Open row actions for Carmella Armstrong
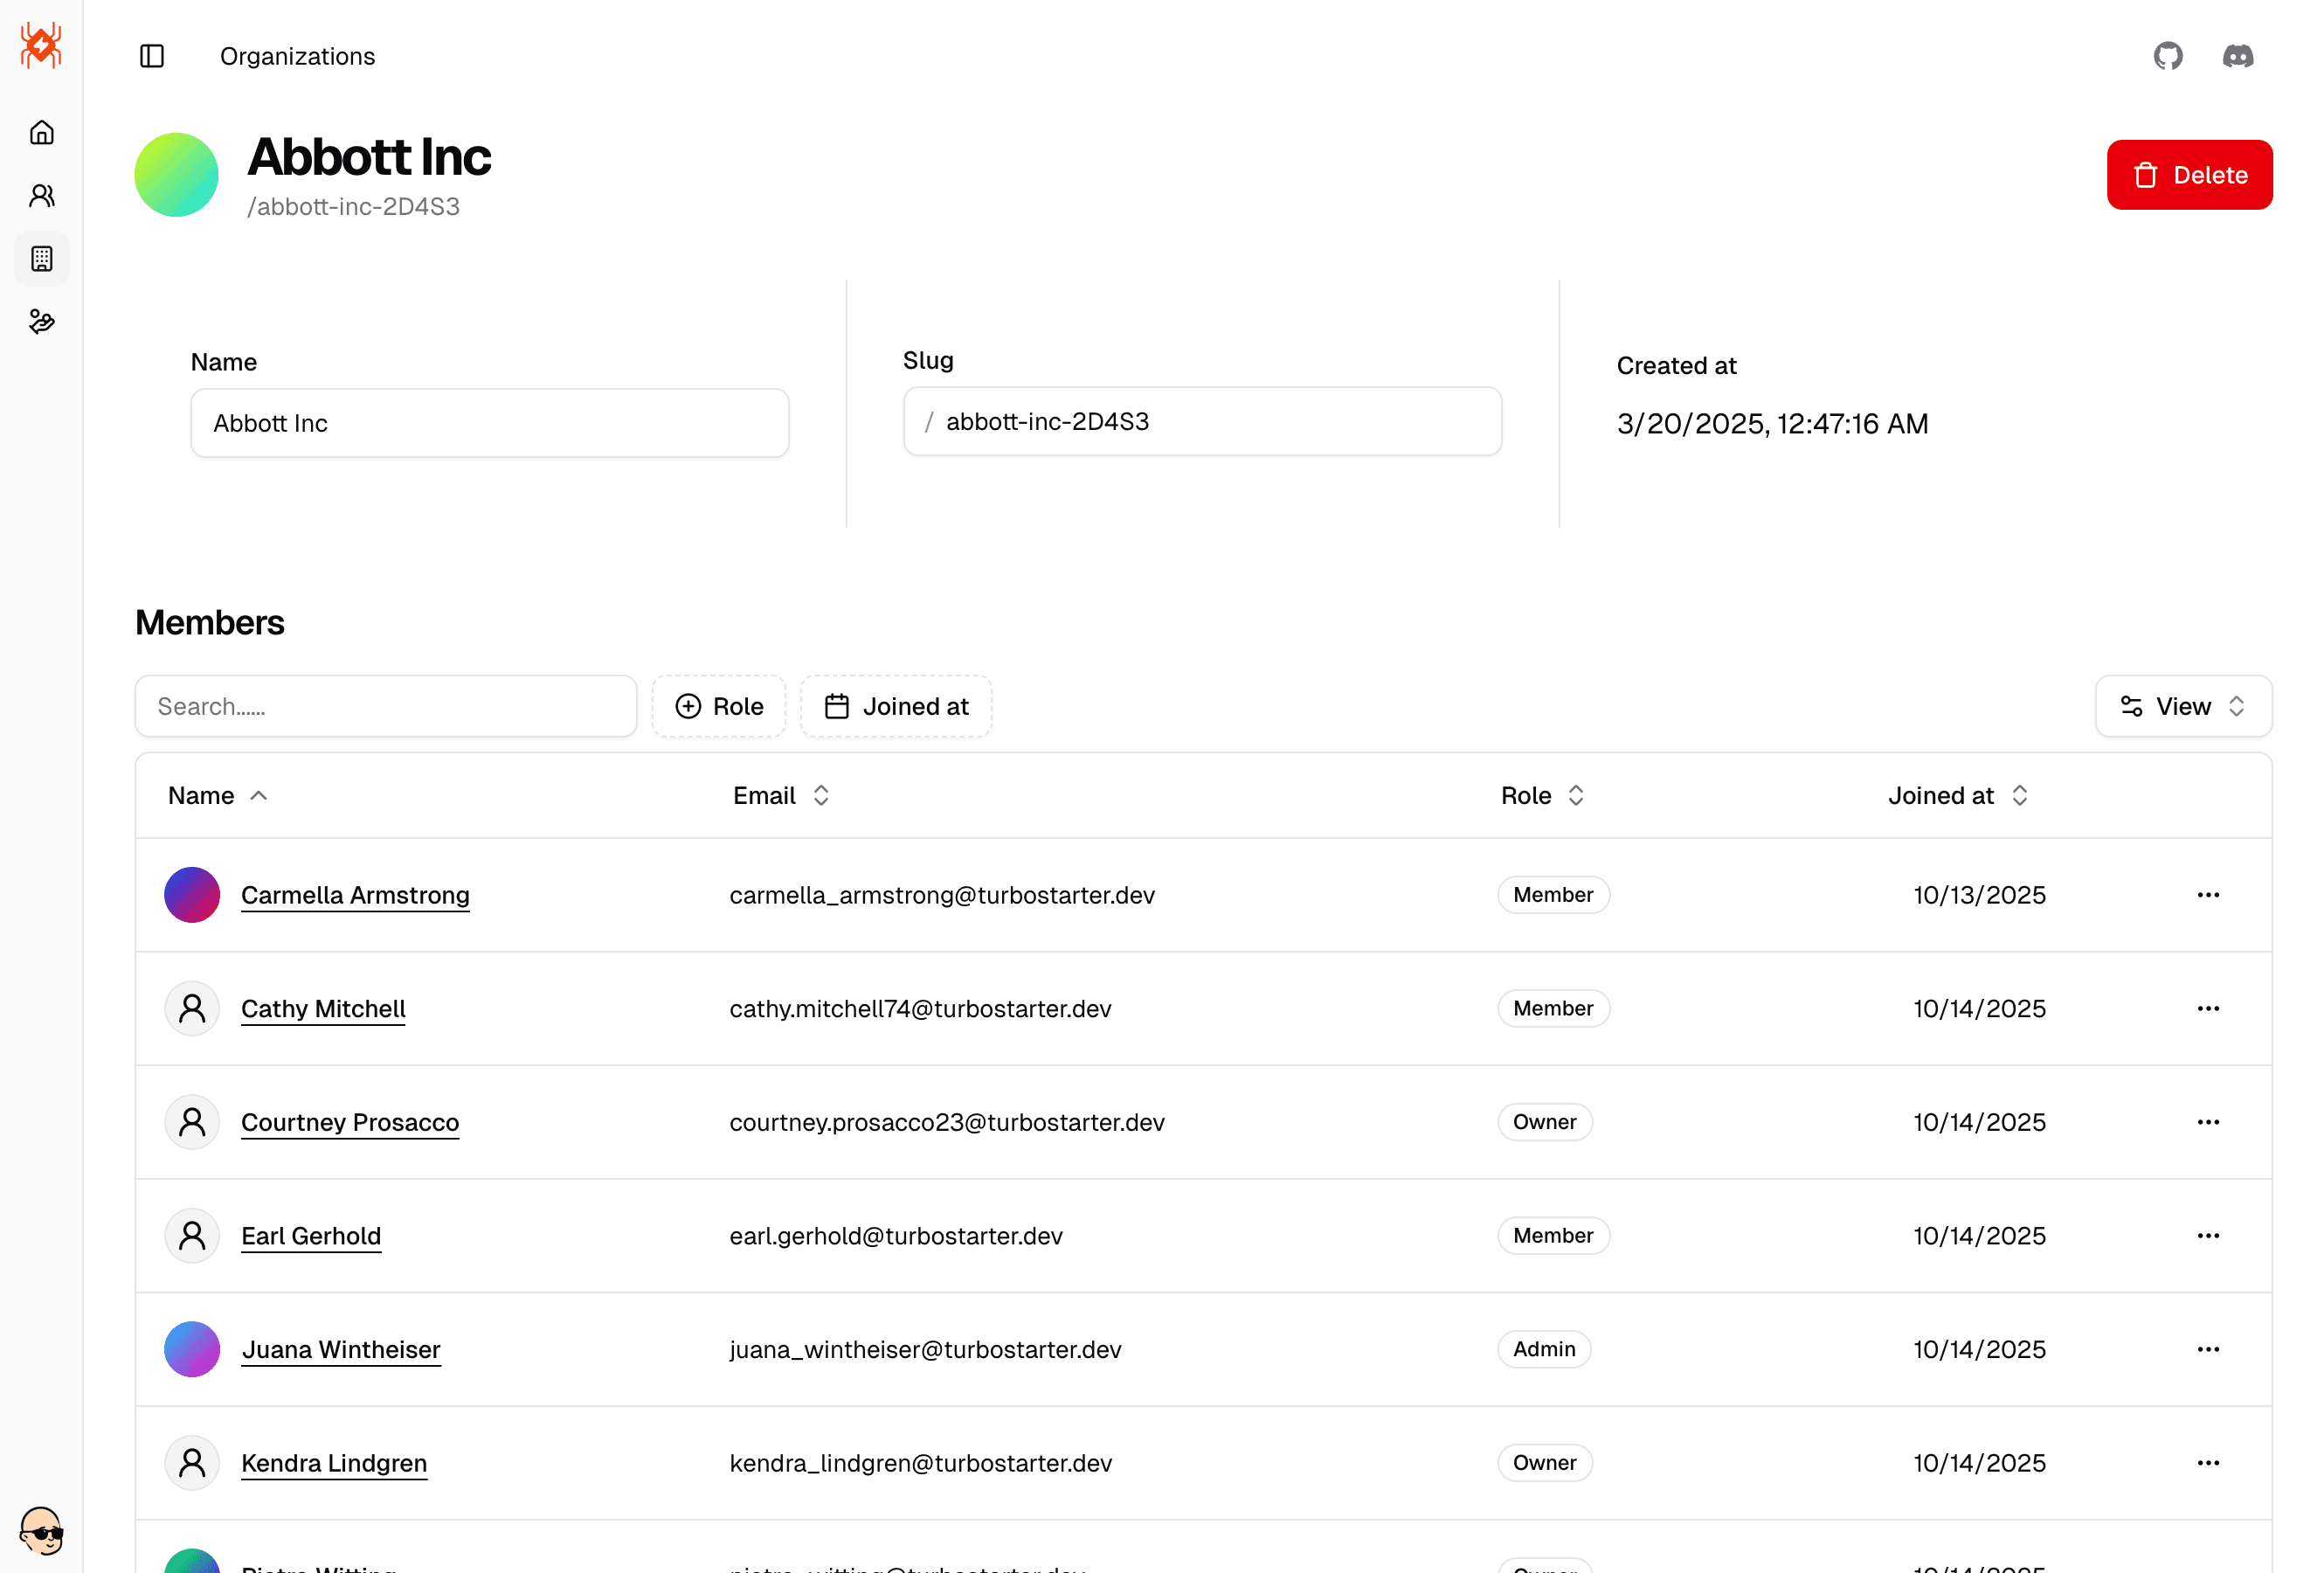The width and height of the screenshot is (2324, 1573). 2208,895
